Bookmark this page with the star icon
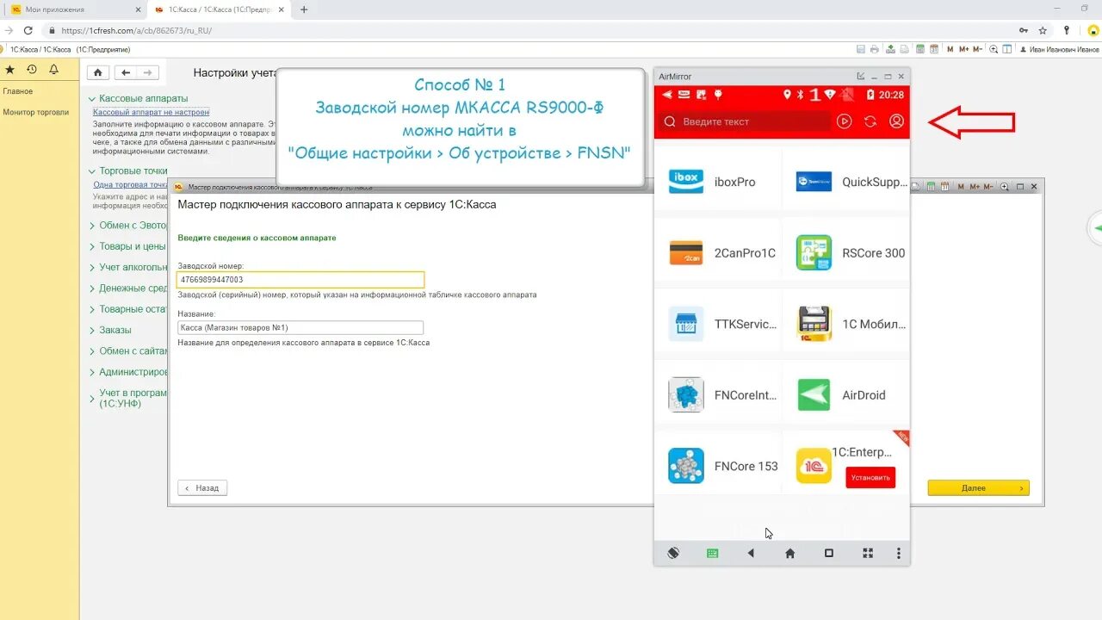1102x620 pixels. click(1043, 30)
